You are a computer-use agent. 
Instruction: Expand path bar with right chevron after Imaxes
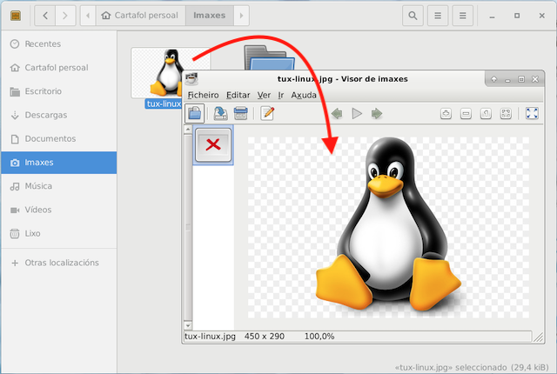coord(241,16)
